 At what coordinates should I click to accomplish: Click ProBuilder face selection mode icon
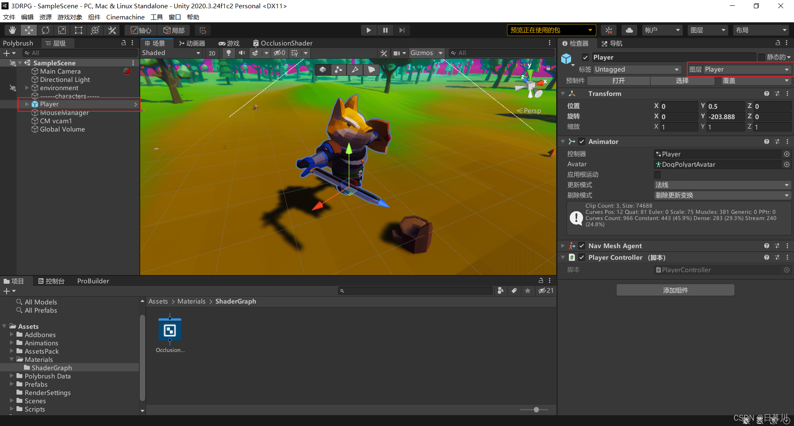click(x=371, y=69)
